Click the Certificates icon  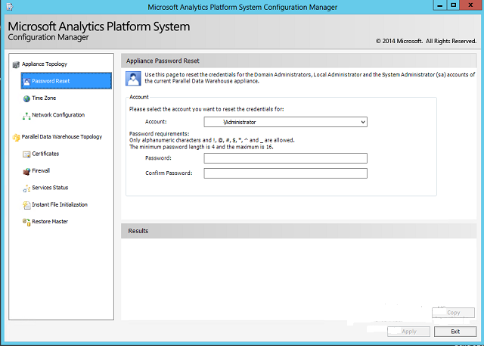tap(26, 154)
